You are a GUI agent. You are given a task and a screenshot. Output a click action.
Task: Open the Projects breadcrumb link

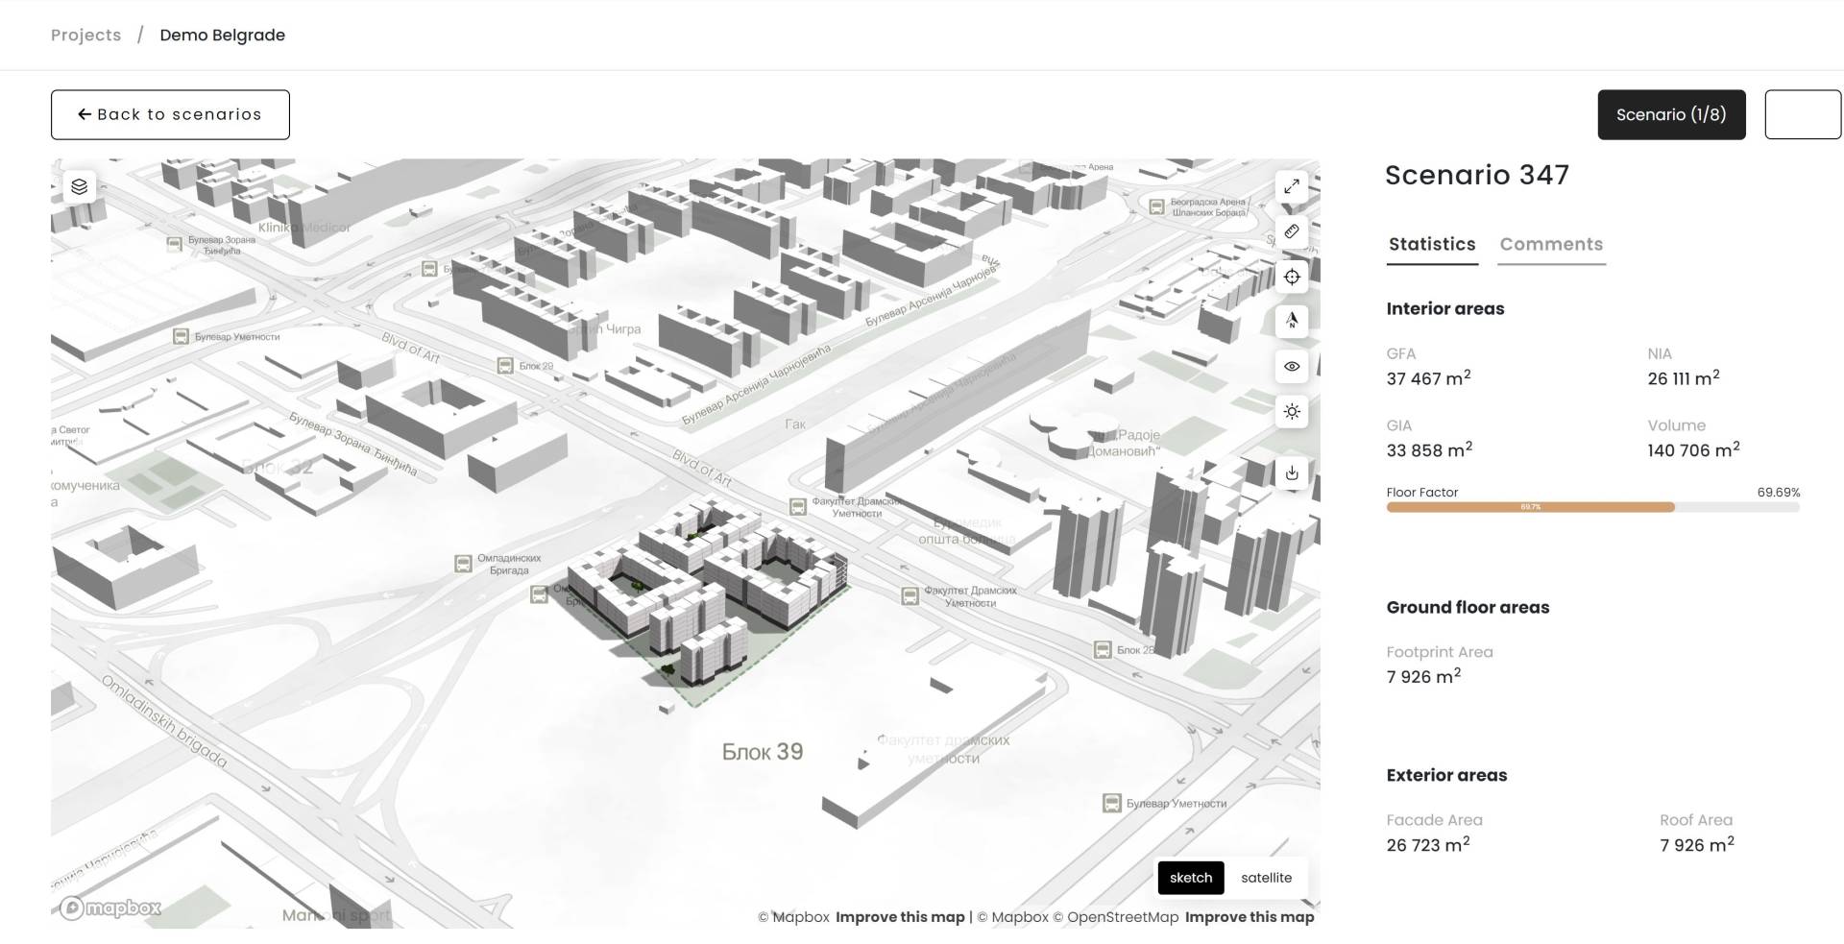coord(85,35)
